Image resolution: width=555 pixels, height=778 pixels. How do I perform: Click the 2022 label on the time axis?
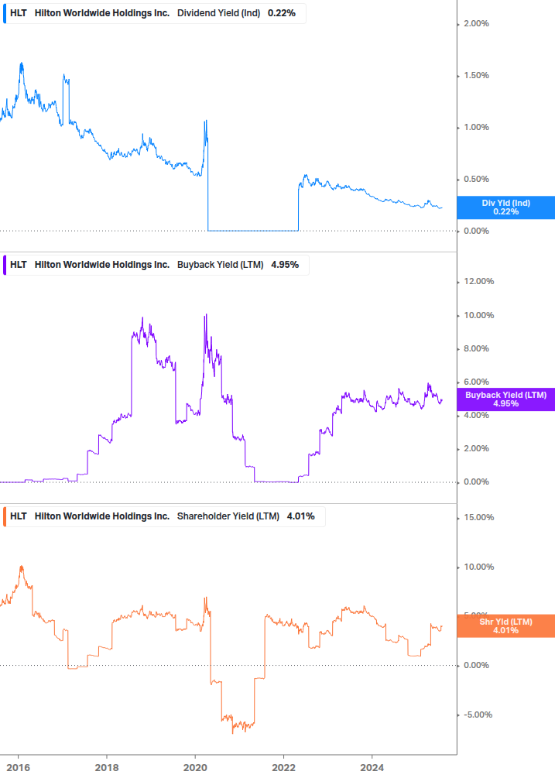(x=284, y=768)
